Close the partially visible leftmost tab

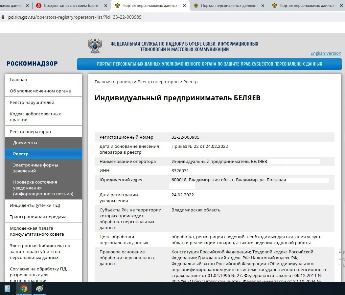coord(27,6)
